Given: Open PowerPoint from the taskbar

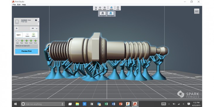Looking at the screenshot, I should pos(121,104).
